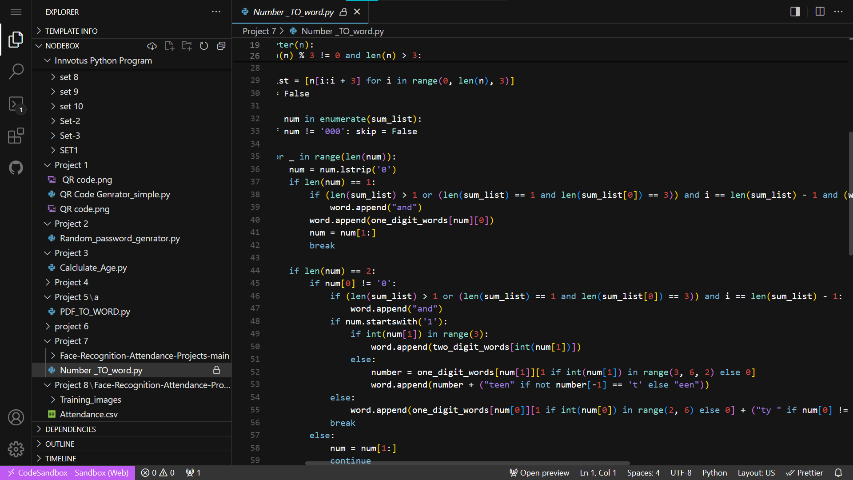The height and width of the screenshot is (480, 853).
Task: Expand the set 8 folder
Action: [132, 77]
